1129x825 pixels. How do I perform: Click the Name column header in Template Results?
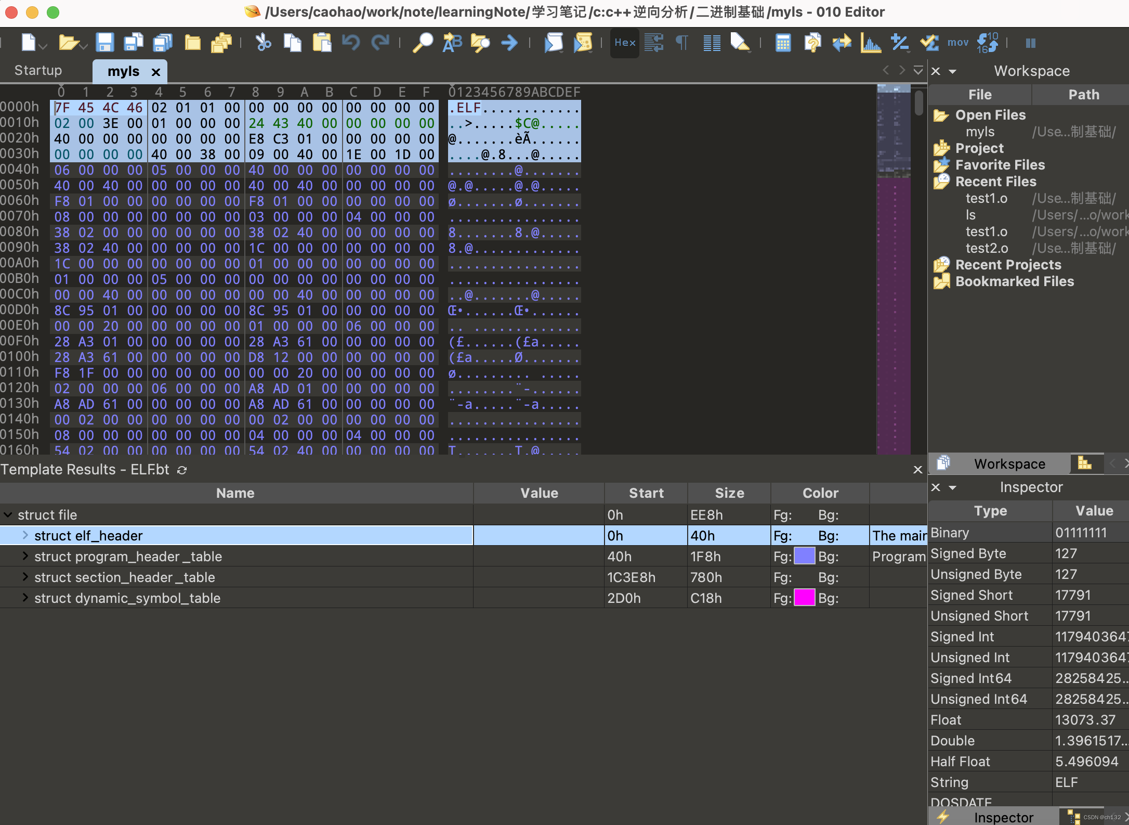pos(236,493)
